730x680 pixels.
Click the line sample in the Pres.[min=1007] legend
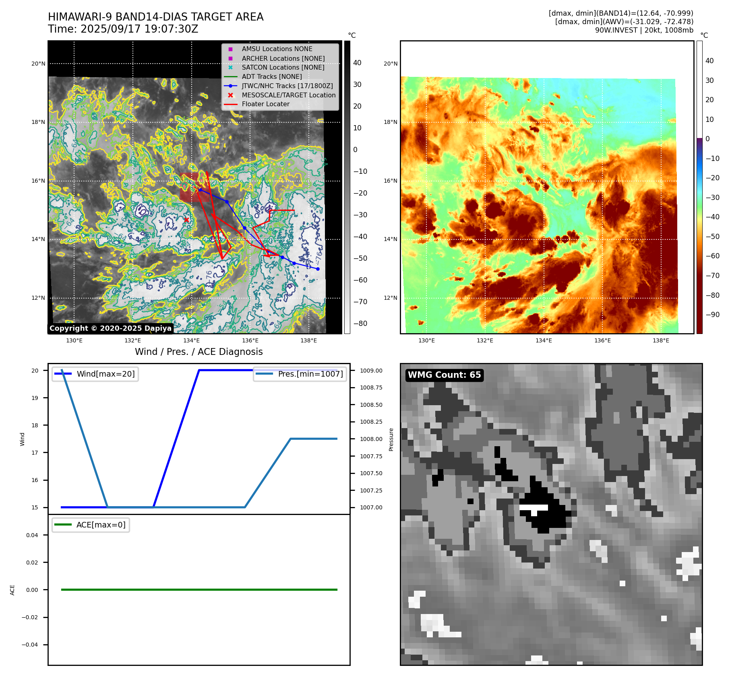(x=264, y=374)
